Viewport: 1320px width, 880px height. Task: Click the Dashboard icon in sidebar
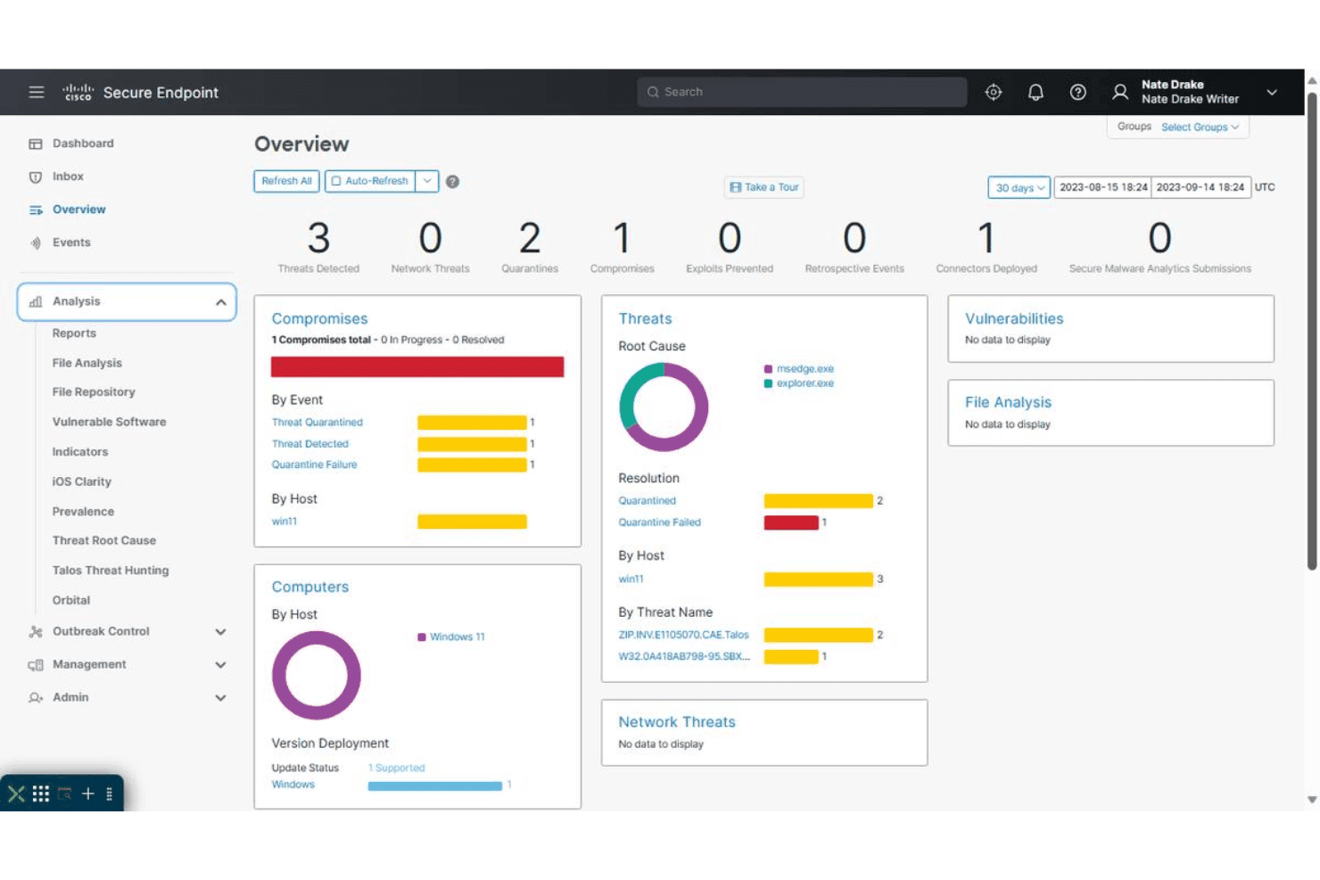(36, 144)
